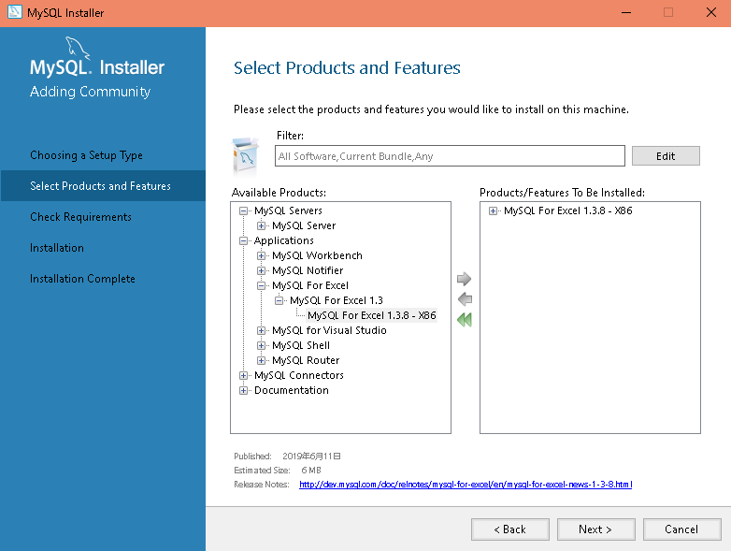Screen dimensions: 731x551
Task: Select Applications tree item
Action: click(283, 240)
